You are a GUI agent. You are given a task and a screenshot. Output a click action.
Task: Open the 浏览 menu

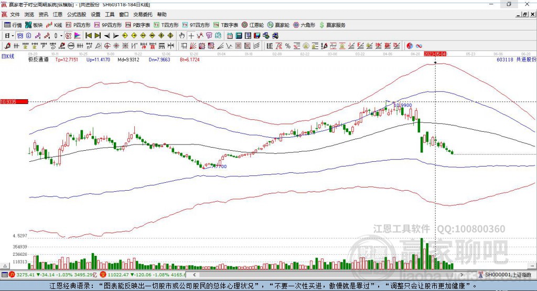point(29,14)
